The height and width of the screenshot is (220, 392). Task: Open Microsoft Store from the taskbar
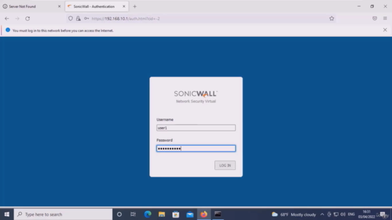[x=176, y=215]
